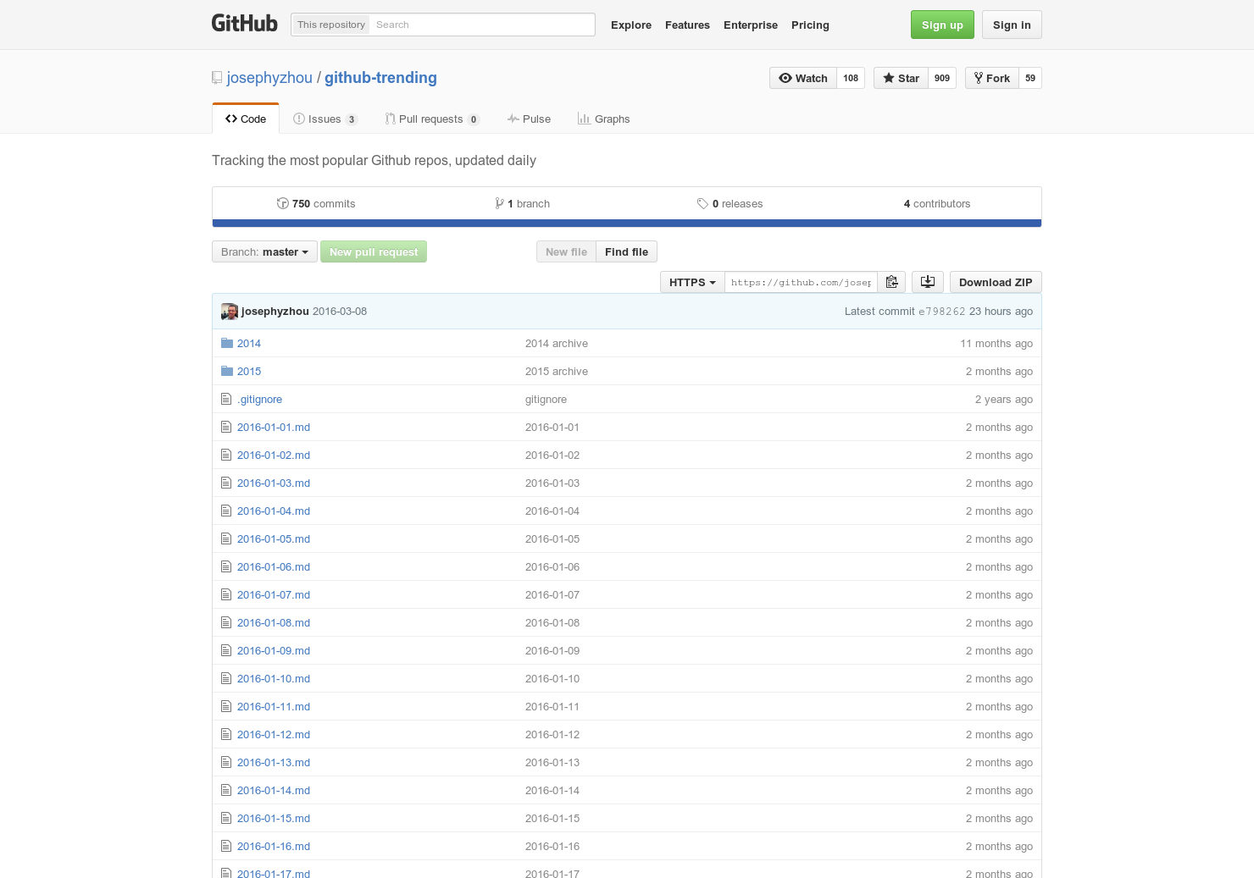Fork the repository
This screenshot has width=1254, height=878.
click(991, 78)
